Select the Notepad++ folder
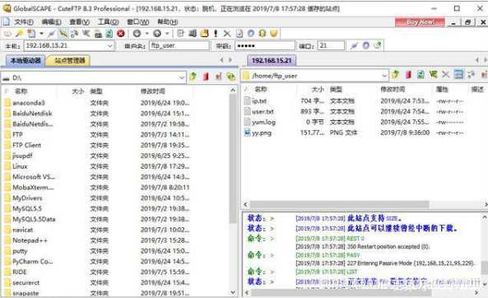 [30, 240]
